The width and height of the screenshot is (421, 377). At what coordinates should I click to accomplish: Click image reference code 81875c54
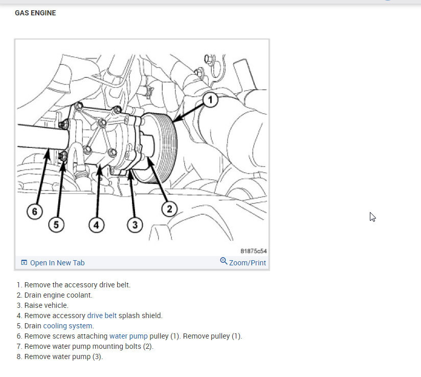pos(253,251)
